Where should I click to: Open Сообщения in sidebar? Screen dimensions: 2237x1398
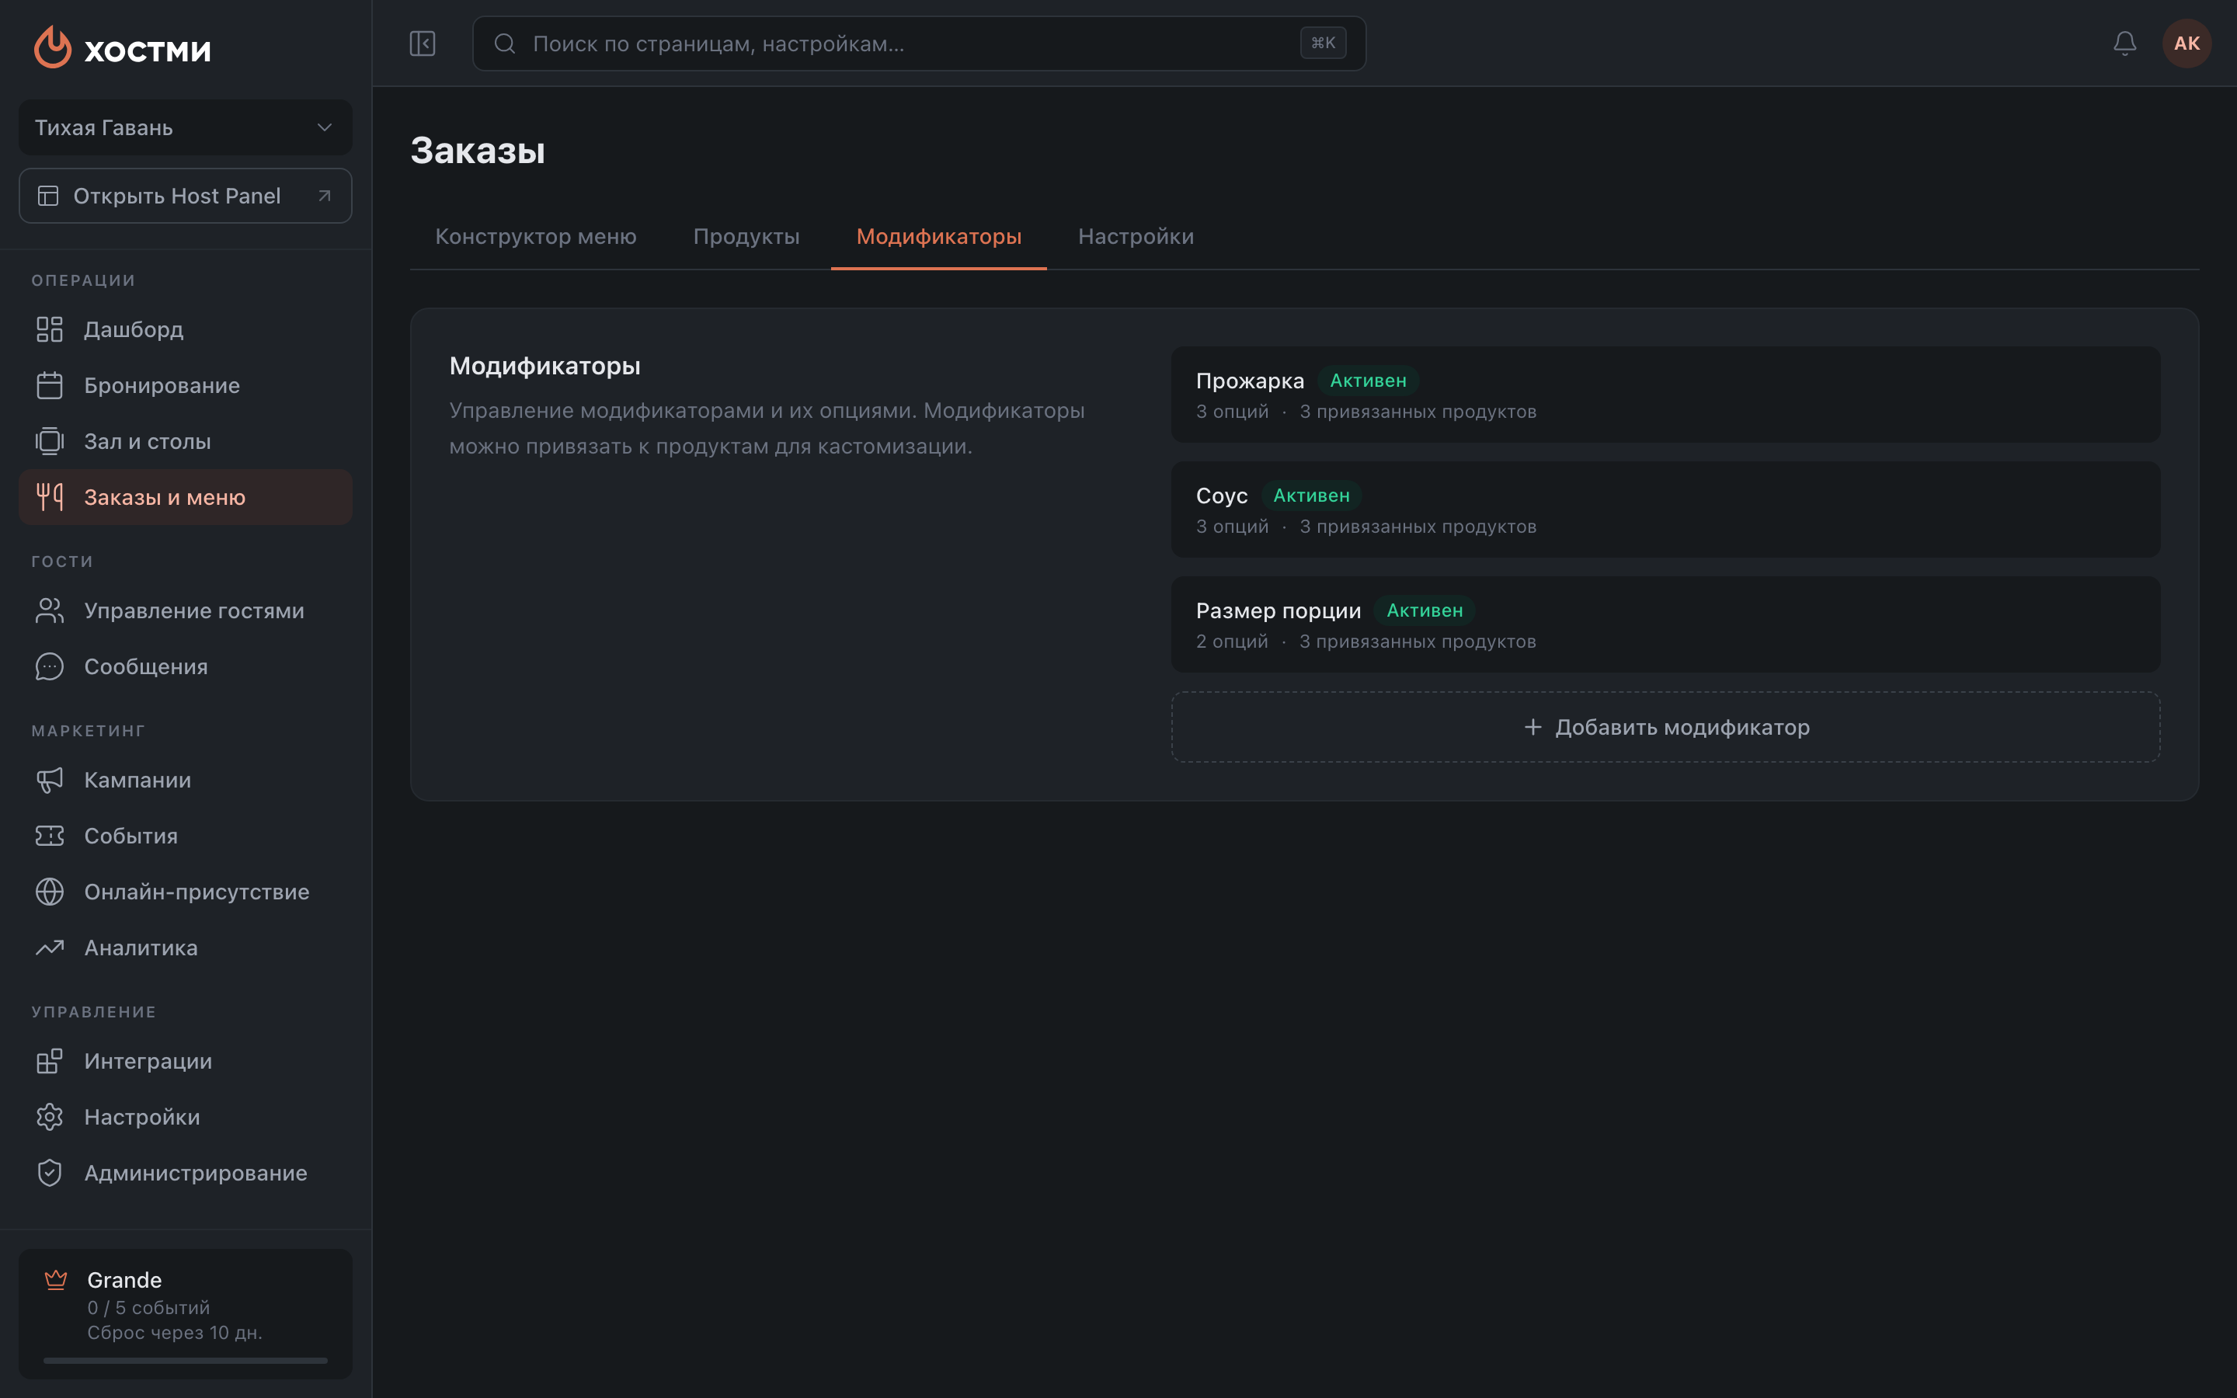[185, 666]
